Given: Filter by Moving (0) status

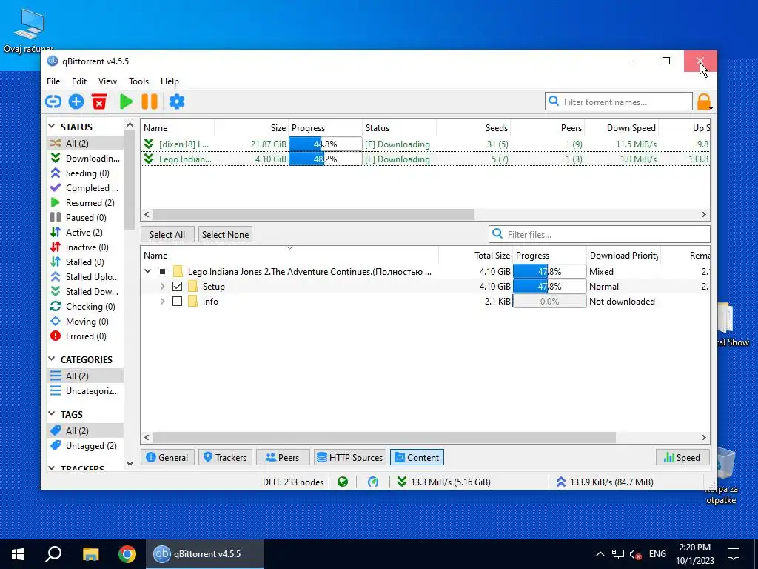Looking at the screenshot, I should pyautogui.click(x=85, y=322).
